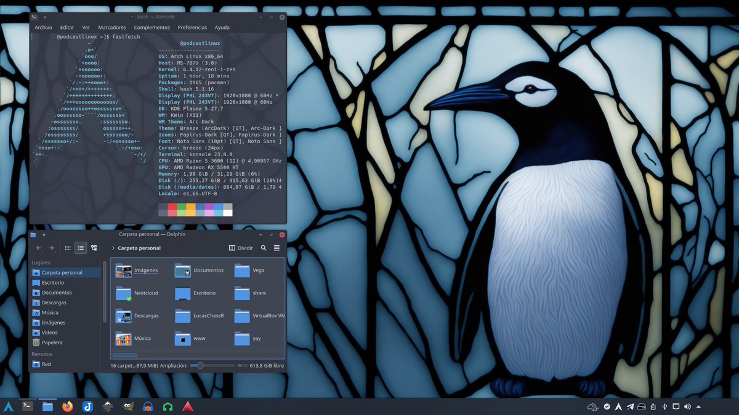Click Konsole terminal icon in taskbar
This screenshot has width=739, height=415.
click(27, 406)
